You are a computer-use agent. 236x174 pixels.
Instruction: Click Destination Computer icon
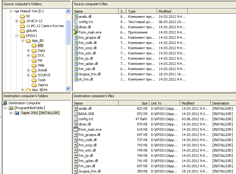(x=5, y=103)
